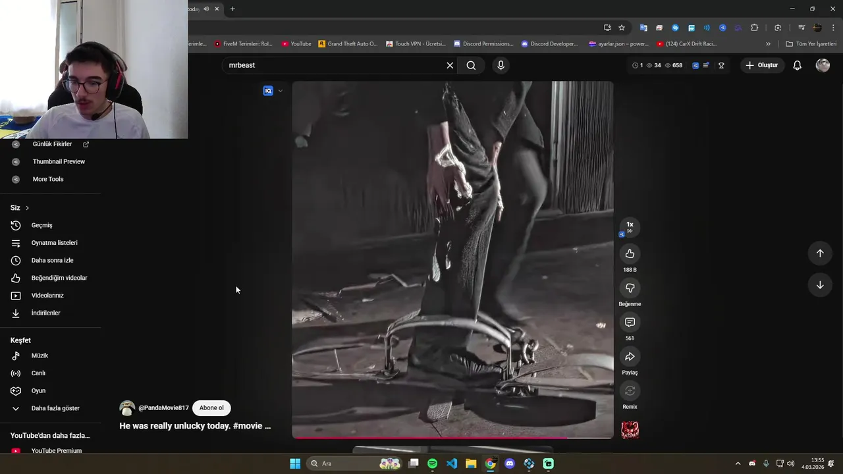Open Visual Studio Code from taskbar

point(452,463)
